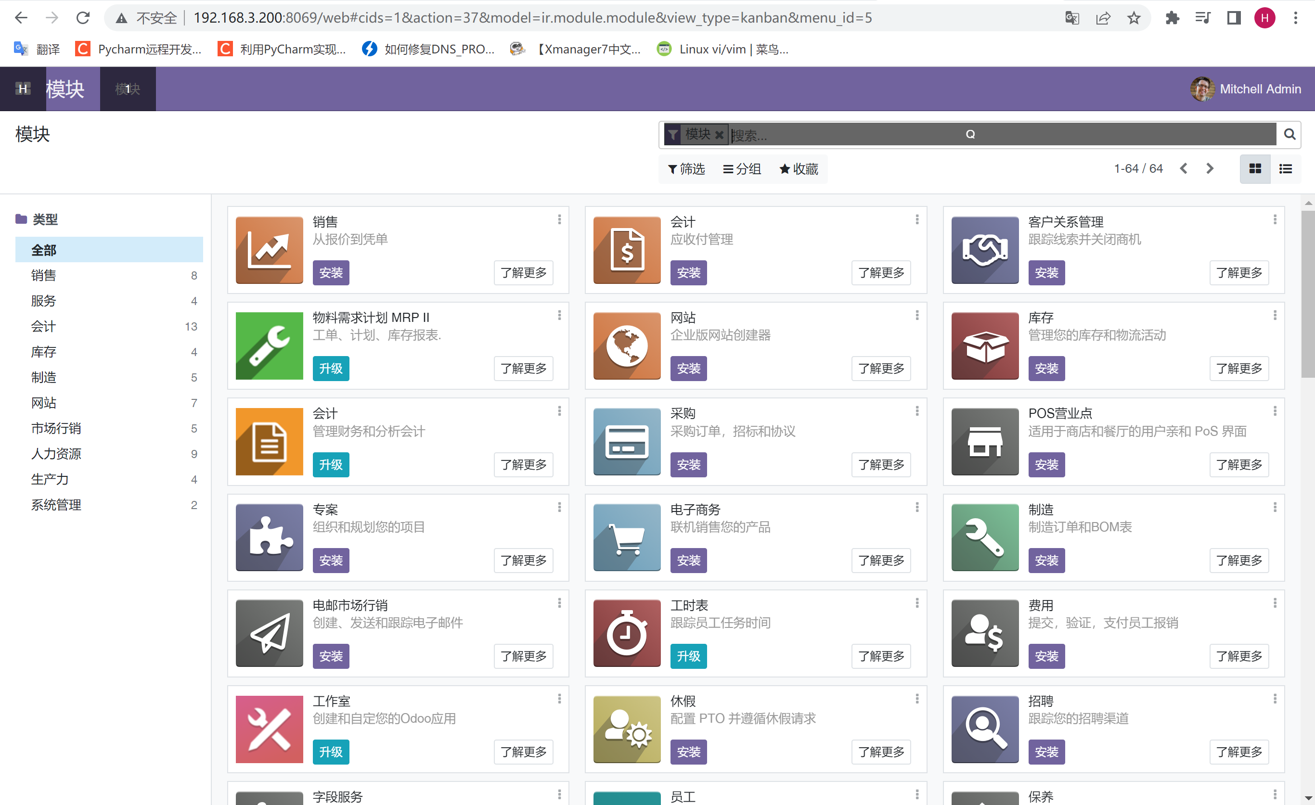Filter by the 系统管理 category
Image resolution: width=1315 pixels, height=805 pixels.
click(109, 505)
